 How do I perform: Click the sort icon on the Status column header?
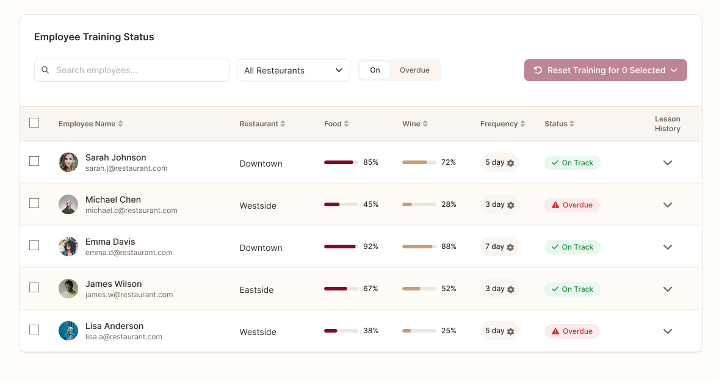tap(573, 123)
